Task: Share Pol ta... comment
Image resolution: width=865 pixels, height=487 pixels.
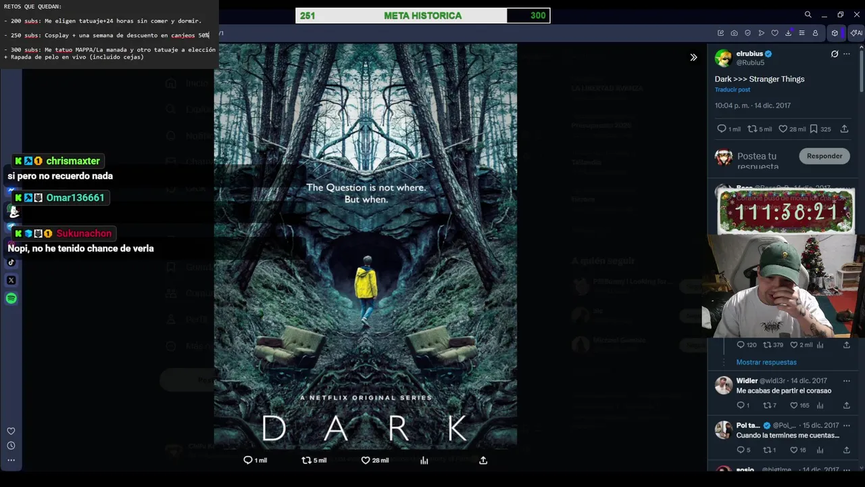Action: [x=846, y=450]
